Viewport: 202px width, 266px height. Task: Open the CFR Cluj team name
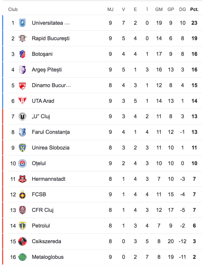43,210
